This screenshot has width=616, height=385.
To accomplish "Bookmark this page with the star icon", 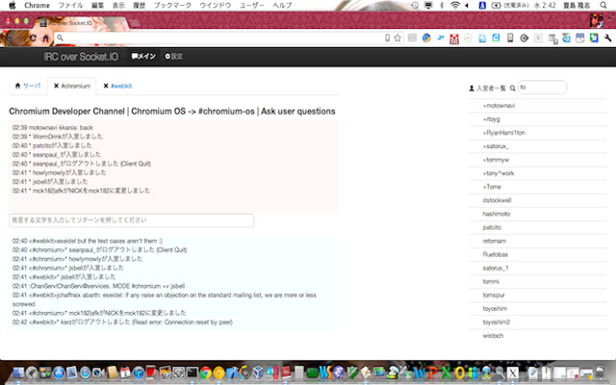I will (398, 38).
